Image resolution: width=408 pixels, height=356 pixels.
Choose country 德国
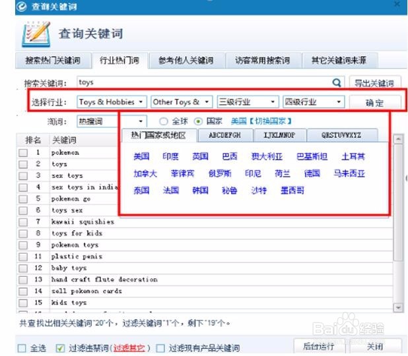point(312,173)
